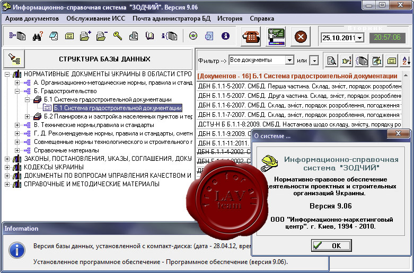Click the info-with-documents stack icon
Screen dimensions: 414x273
(x=169, y=36)
